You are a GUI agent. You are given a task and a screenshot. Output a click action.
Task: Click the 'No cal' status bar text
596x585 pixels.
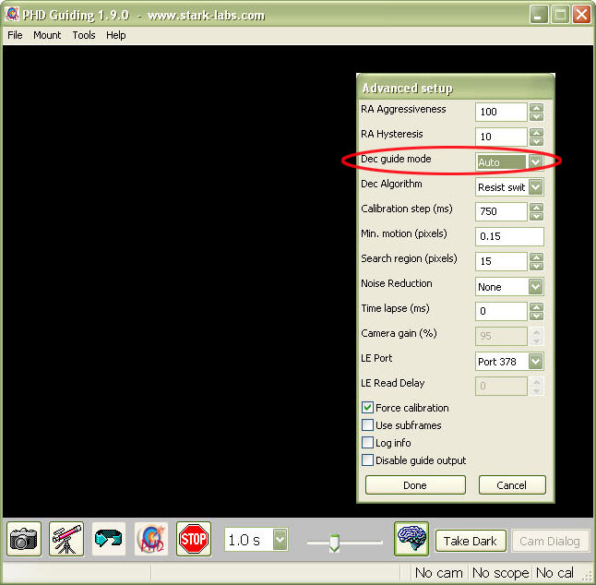coord(554,572)
